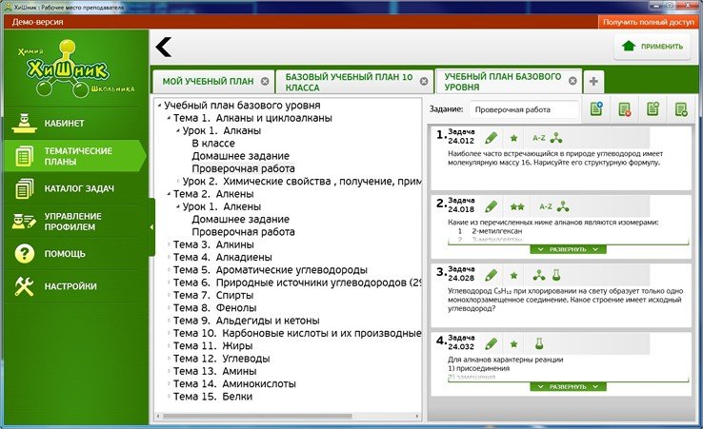Click the star rating of Задача 24.028
This screenshot has width=703, height=429.
pos(513,276)
